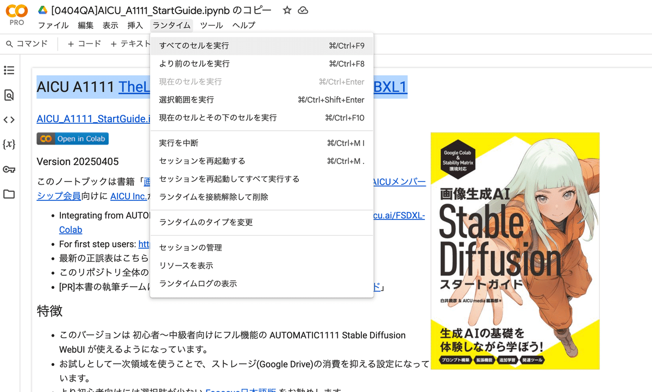Open the ファイル menu

click(x=53, y=25)
